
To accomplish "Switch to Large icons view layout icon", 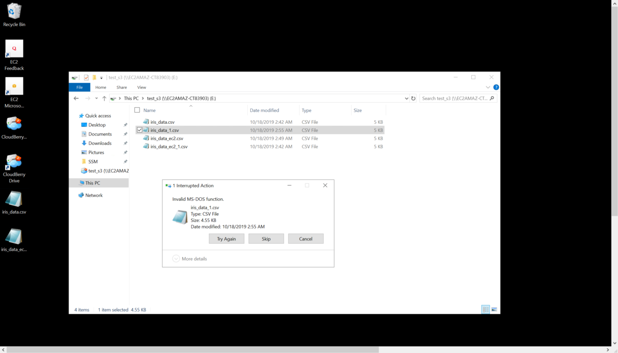I will pyautogui.click(x=494, y=309).
